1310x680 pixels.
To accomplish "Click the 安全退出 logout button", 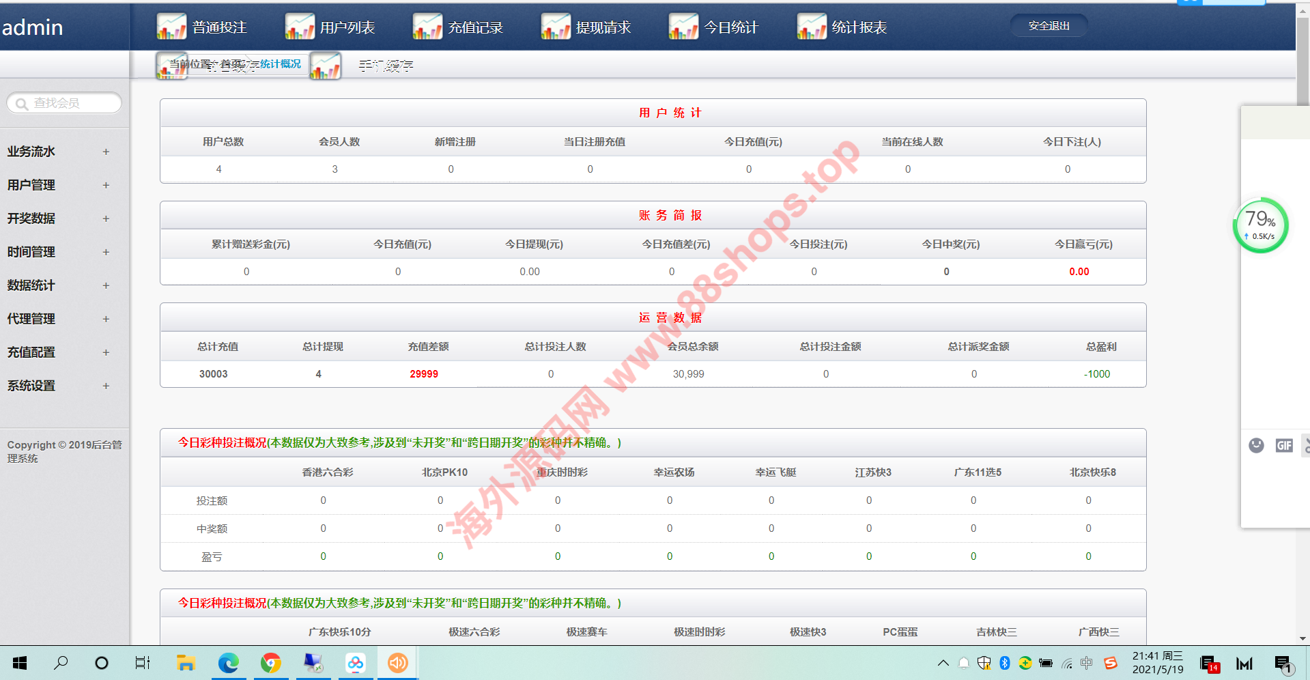I will (x=1049, y=26).
